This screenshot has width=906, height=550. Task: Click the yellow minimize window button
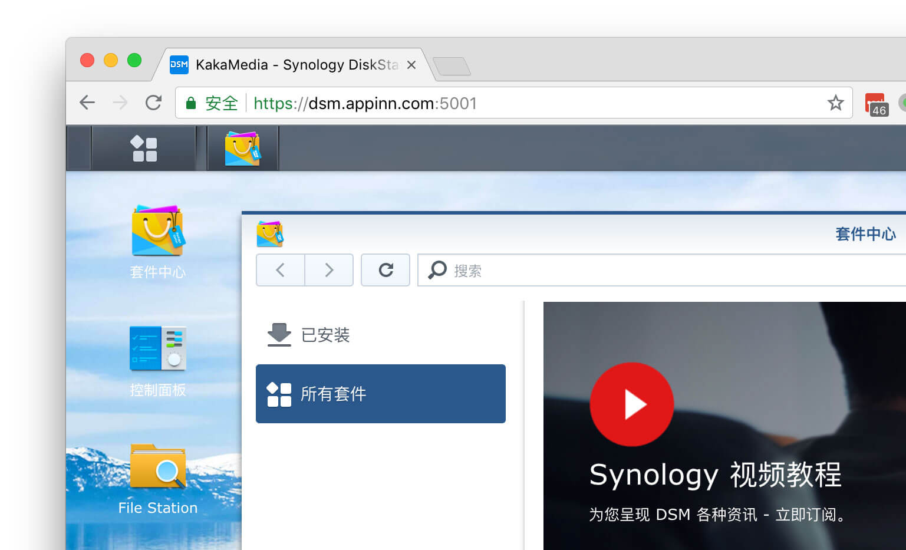[x=111, y=60]
